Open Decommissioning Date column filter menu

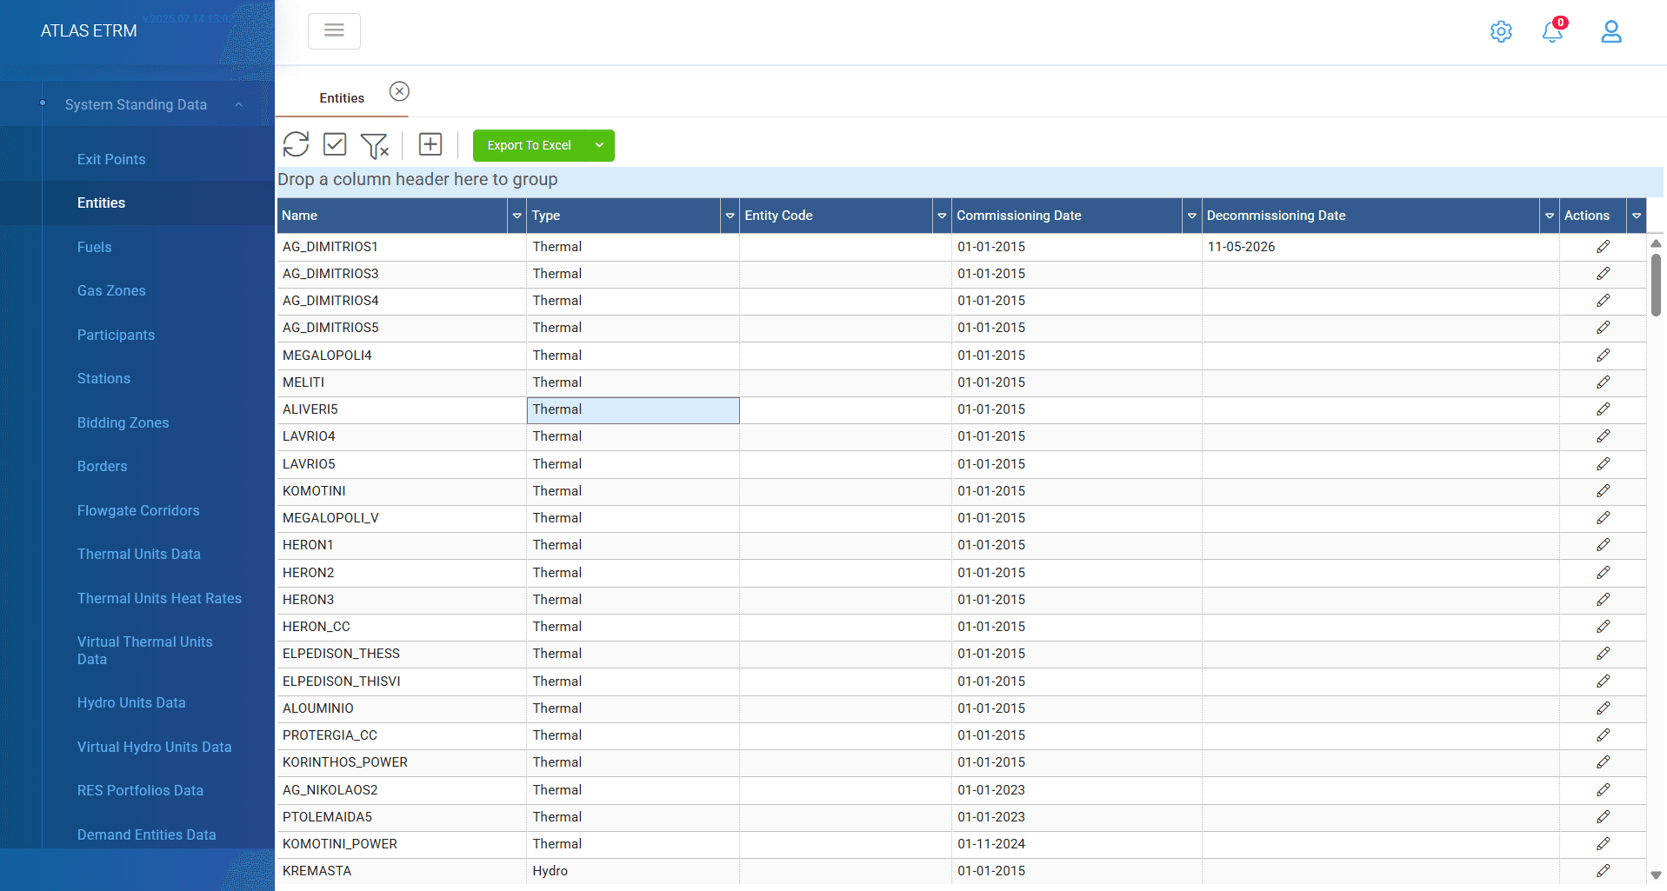(1550, 216)
